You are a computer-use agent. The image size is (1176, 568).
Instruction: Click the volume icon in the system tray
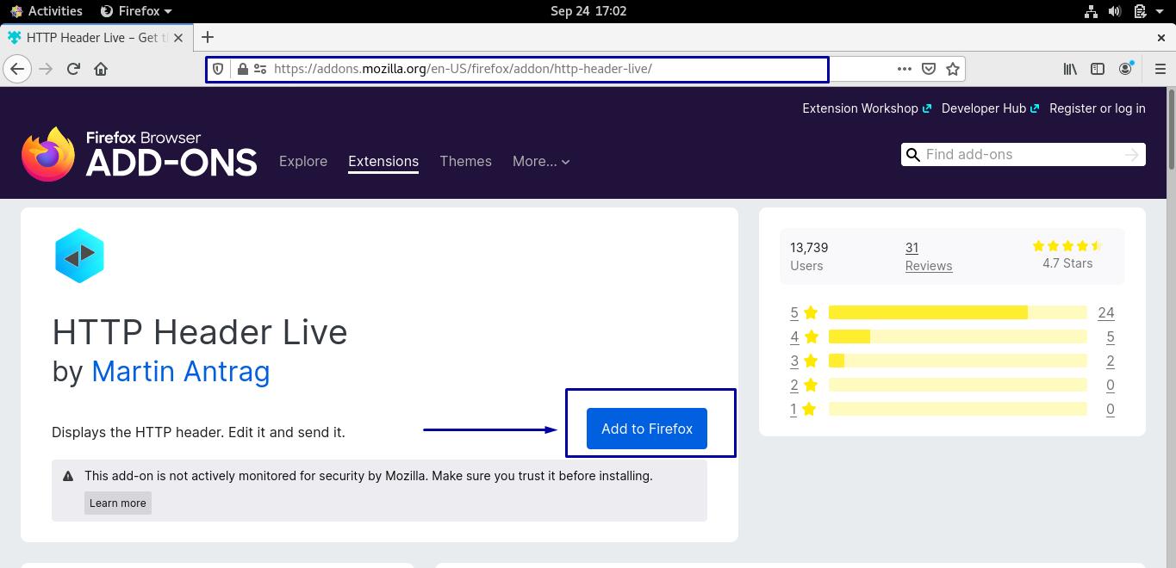point(1117,11)
